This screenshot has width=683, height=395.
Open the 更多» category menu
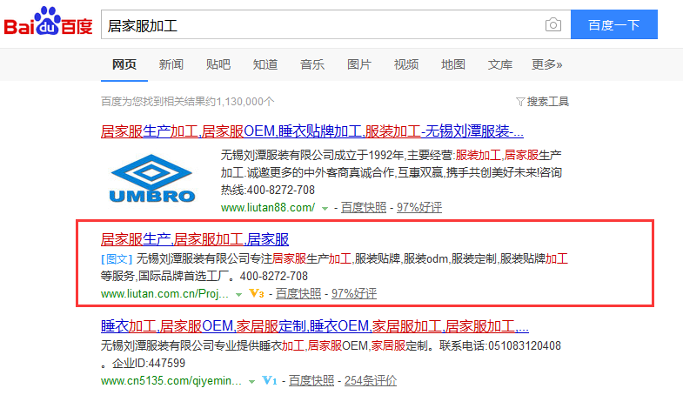(x=546, y=64)
